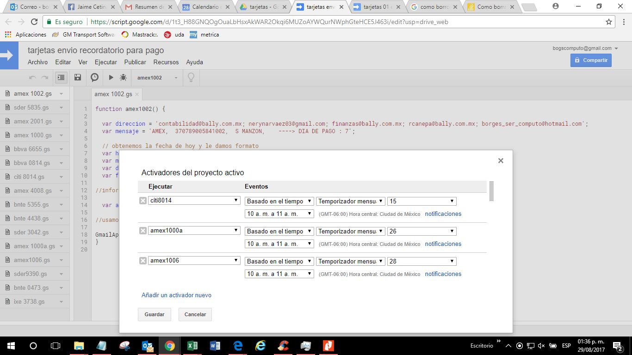Open the day-of-month dropdown showing 26
Viewport: 632px width, 355px height.
click(x=422, y=231)
